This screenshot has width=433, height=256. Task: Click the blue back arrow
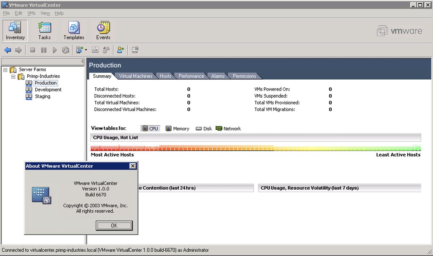click(8, 50)
